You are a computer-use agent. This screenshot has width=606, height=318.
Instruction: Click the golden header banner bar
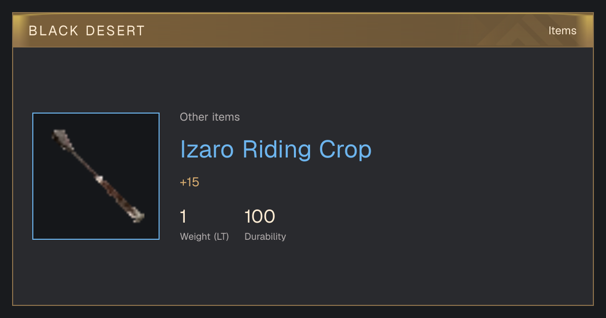pyautogui.click(x=303, y=30)
